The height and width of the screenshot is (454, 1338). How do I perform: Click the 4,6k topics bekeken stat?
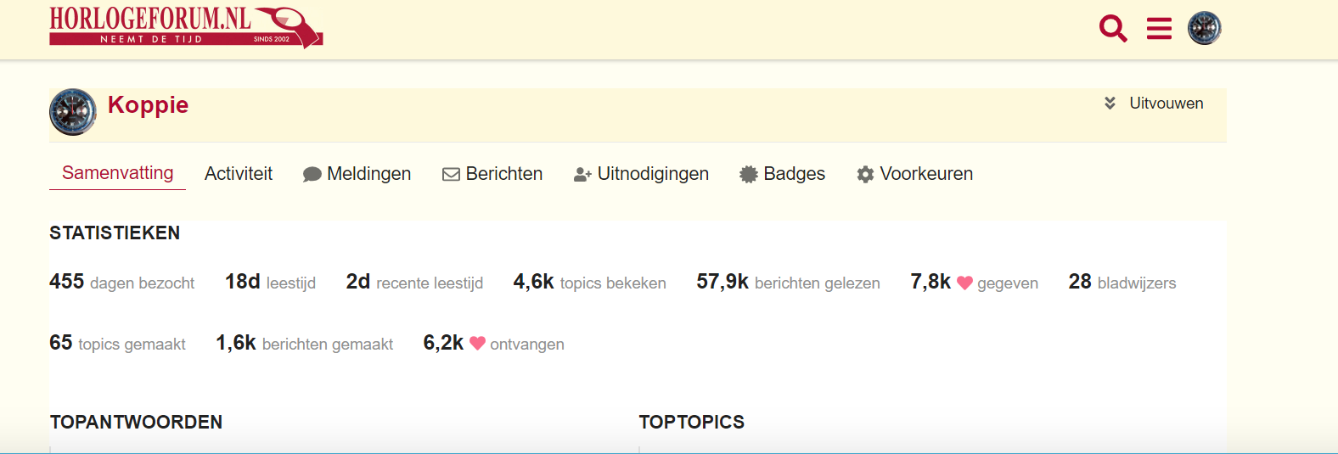click(x=590, y=282)
